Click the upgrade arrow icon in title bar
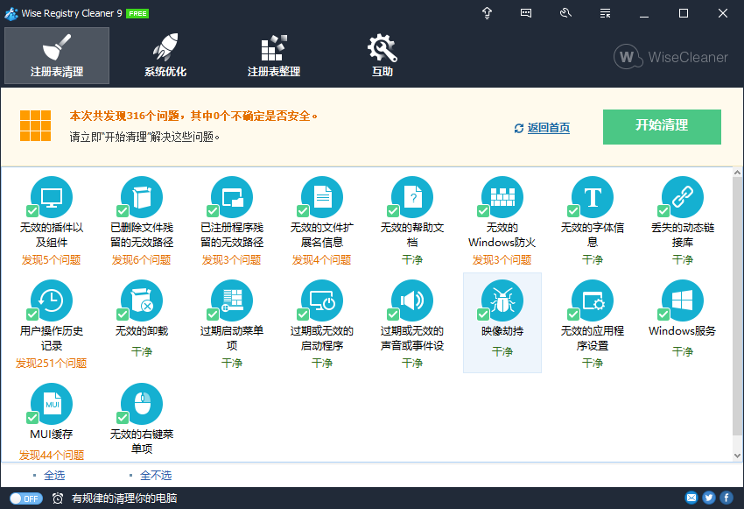 (x=487, y=13)
